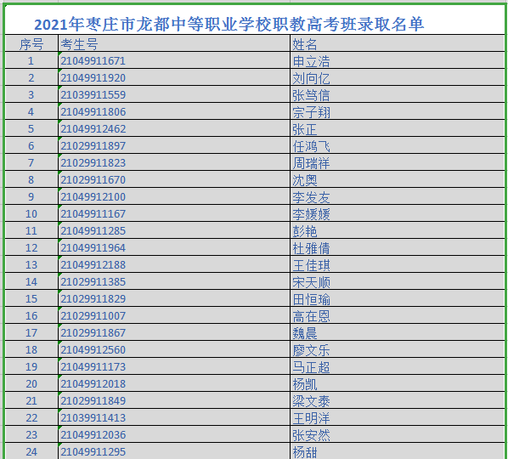Select name cell 宗子翔
This screenshot has height=459, width=508.
(398, 112)
